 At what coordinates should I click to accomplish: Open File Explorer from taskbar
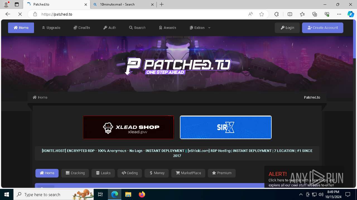click(x=128, y=194)
